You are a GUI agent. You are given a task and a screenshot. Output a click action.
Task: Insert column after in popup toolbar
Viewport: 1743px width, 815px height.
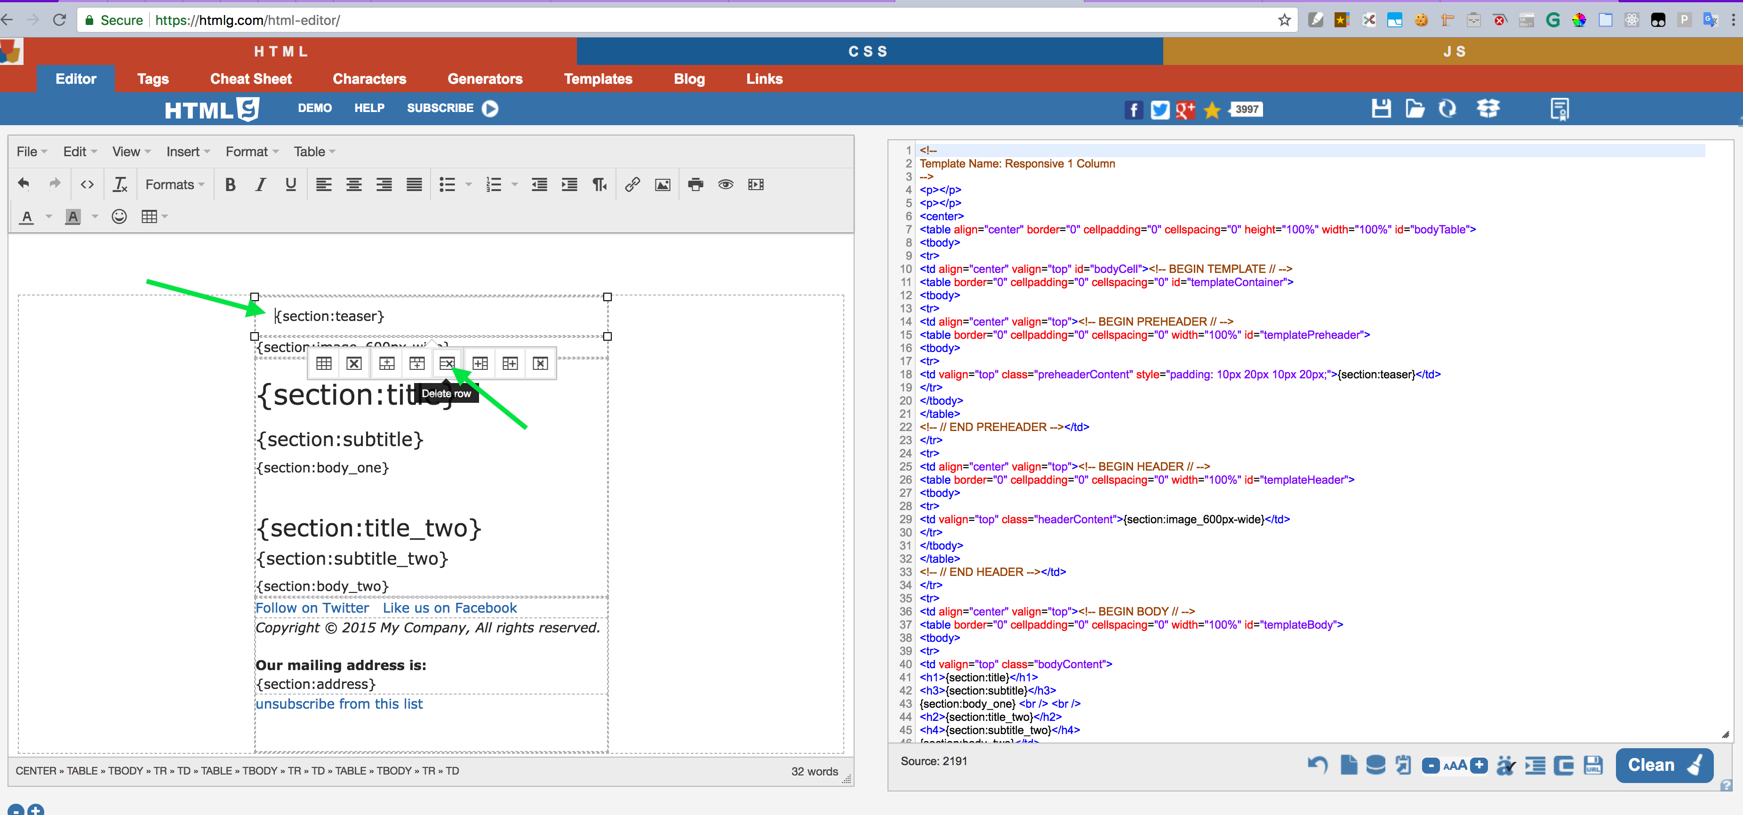click(510, 363)
